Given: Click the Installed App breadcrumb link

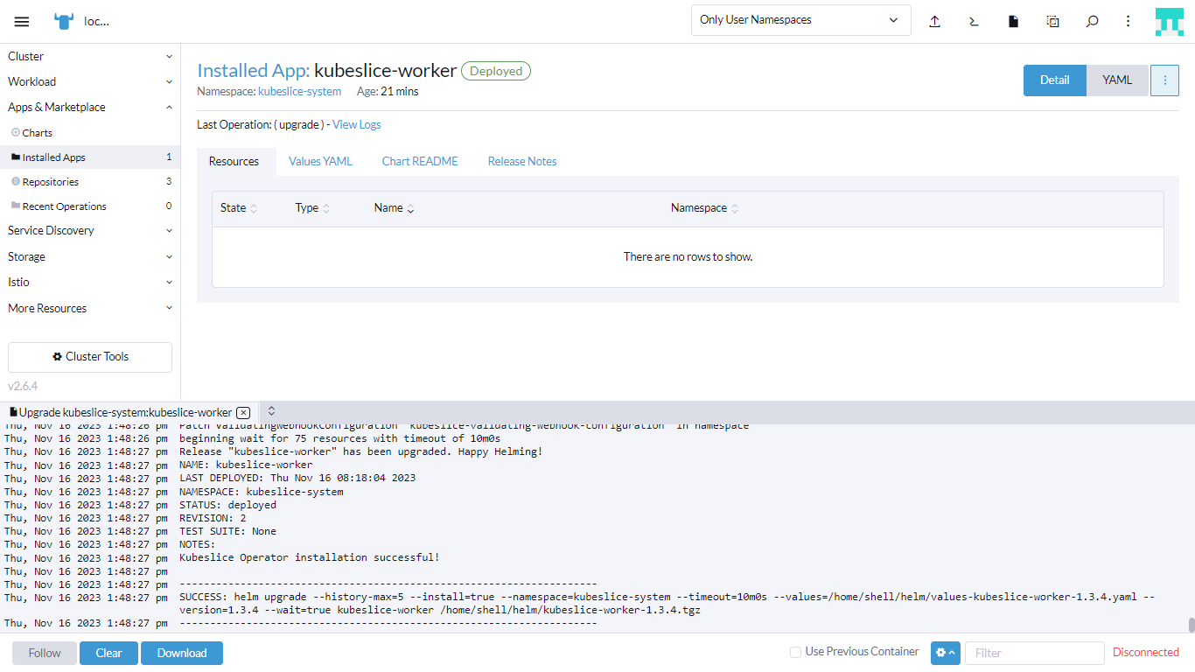Looking at the screenshot, I should 253,70.
